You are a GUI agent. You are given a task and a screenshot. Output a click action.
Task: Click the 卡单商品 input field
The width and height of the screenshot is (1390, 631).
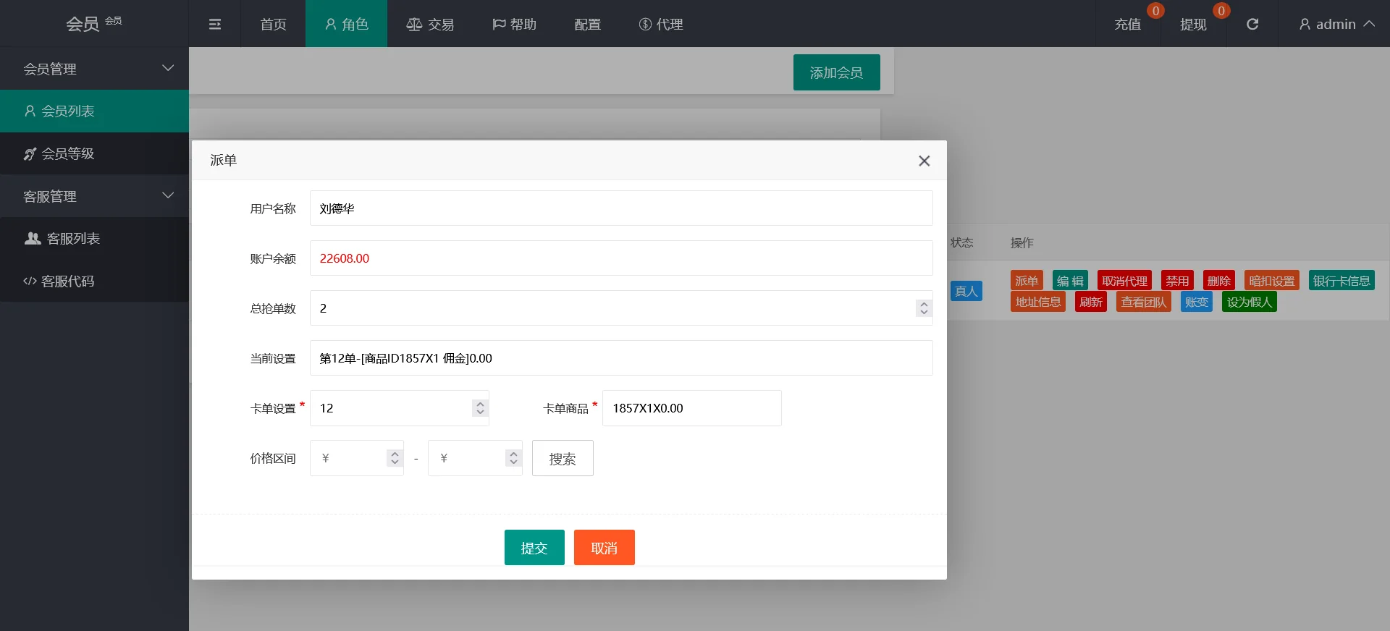[691, 408]
